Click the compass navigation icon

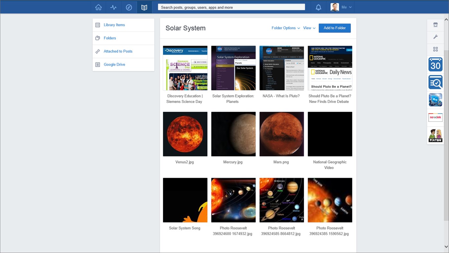[129, 7]
